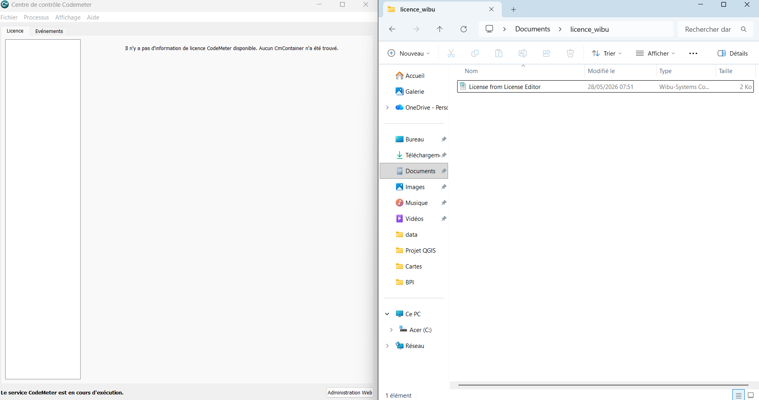Go back with the Explorer back arrow
The image size is (759, 400).
click(x=392, y=29)
